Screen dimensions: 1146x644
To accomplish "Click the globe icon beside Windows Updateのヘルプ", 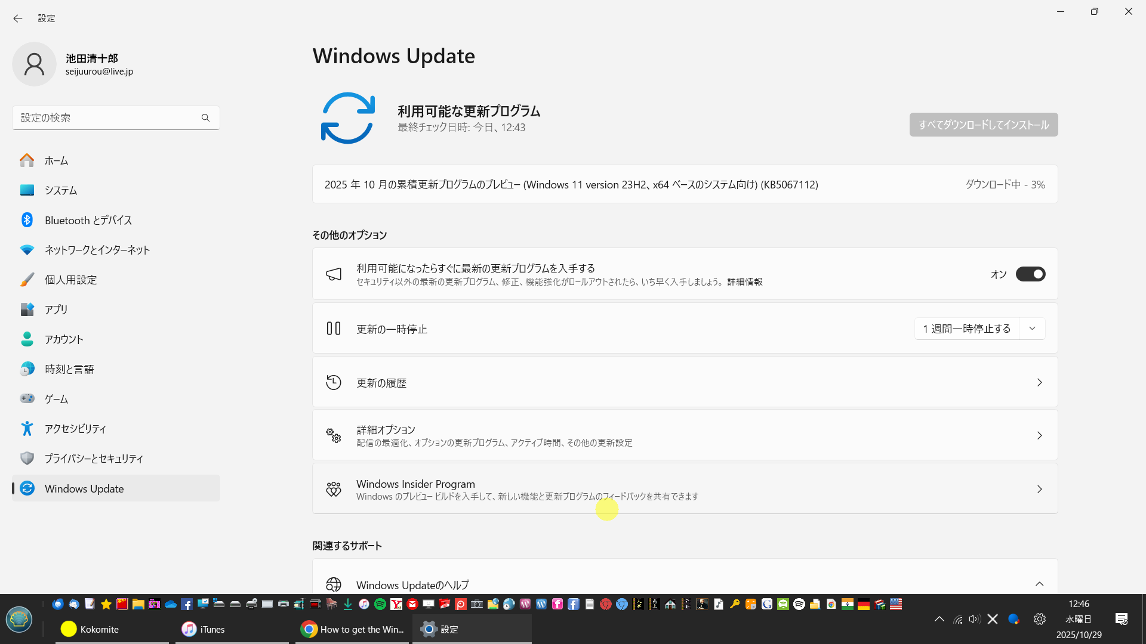I will click(x=334, y=584).
